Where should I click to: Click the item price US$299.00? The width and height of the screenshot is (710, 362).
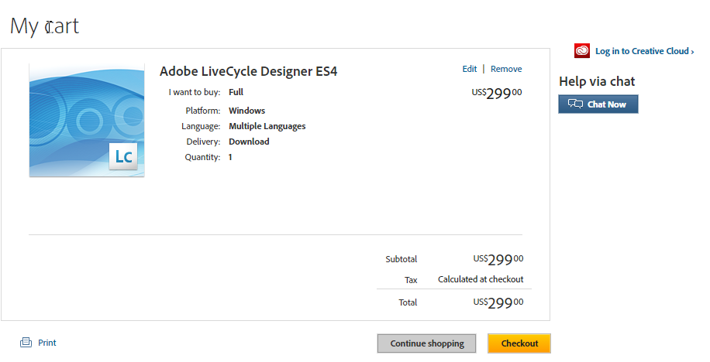497,93
